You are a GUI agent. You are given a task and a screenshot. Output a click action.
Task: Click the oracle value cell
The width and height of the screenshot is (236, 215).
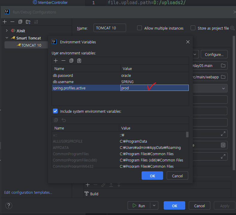[x=154, y=75]
